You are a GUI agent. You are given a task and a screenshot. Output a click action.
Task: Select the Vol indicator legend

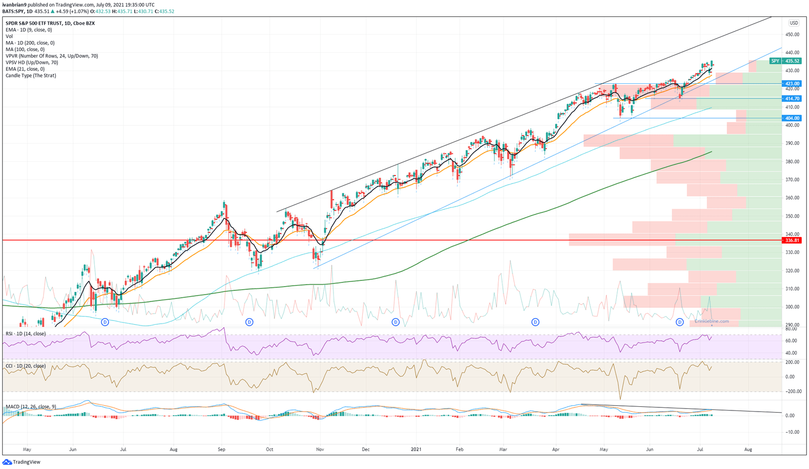(9, 36)
